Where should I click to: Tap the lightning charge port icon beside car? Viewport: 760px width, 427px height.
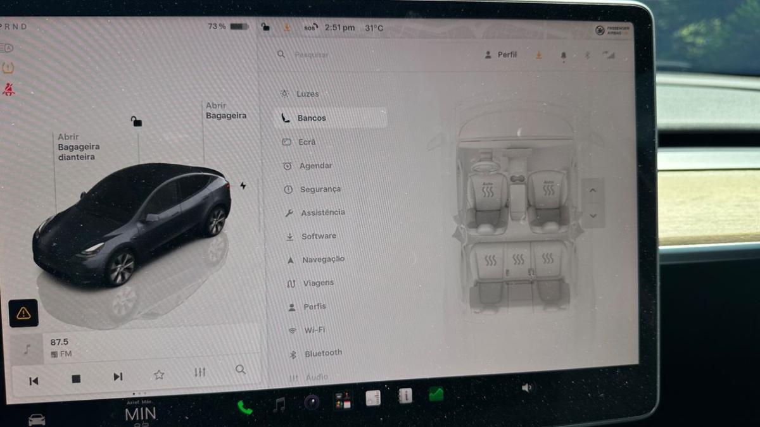coord(243,186)
